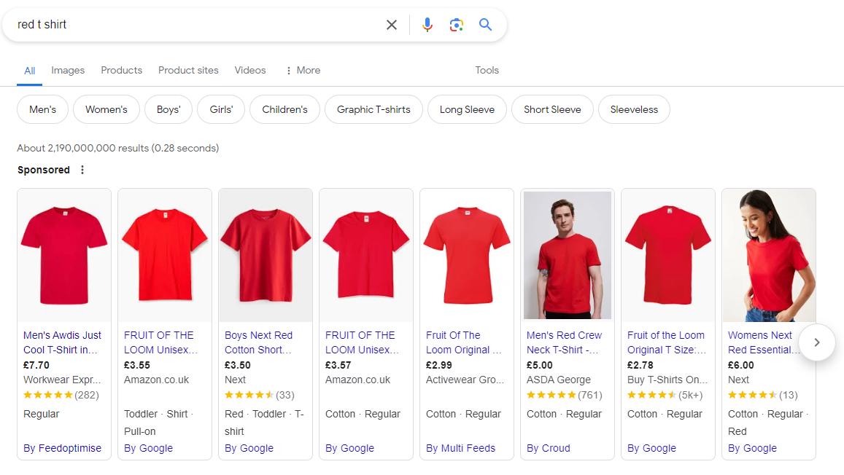Open the Tools filter options

487,71
